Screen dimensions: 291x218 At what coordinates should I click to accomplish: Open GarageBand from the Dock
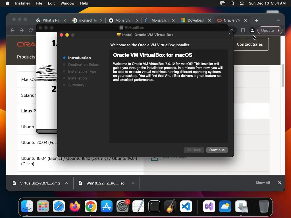[170, 206]
